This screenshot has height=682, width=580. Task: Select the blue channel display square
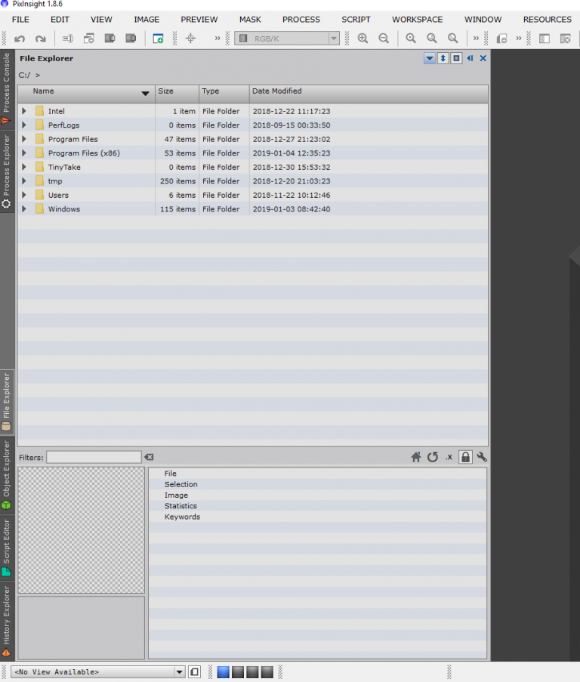223,672
